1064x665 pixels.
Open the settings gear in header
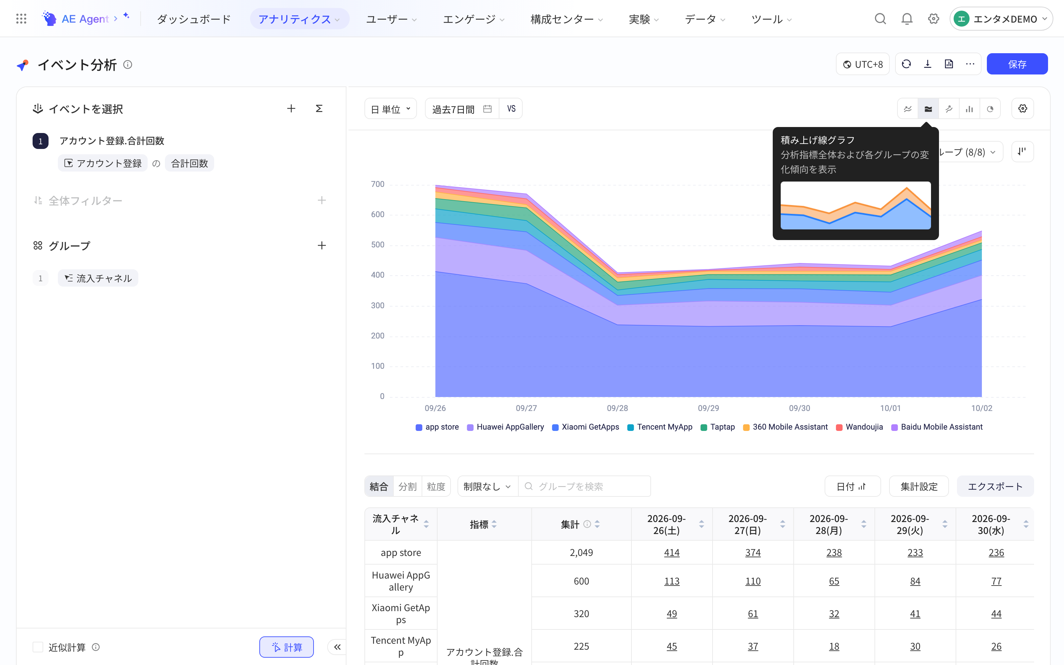[x=933, y=19]
